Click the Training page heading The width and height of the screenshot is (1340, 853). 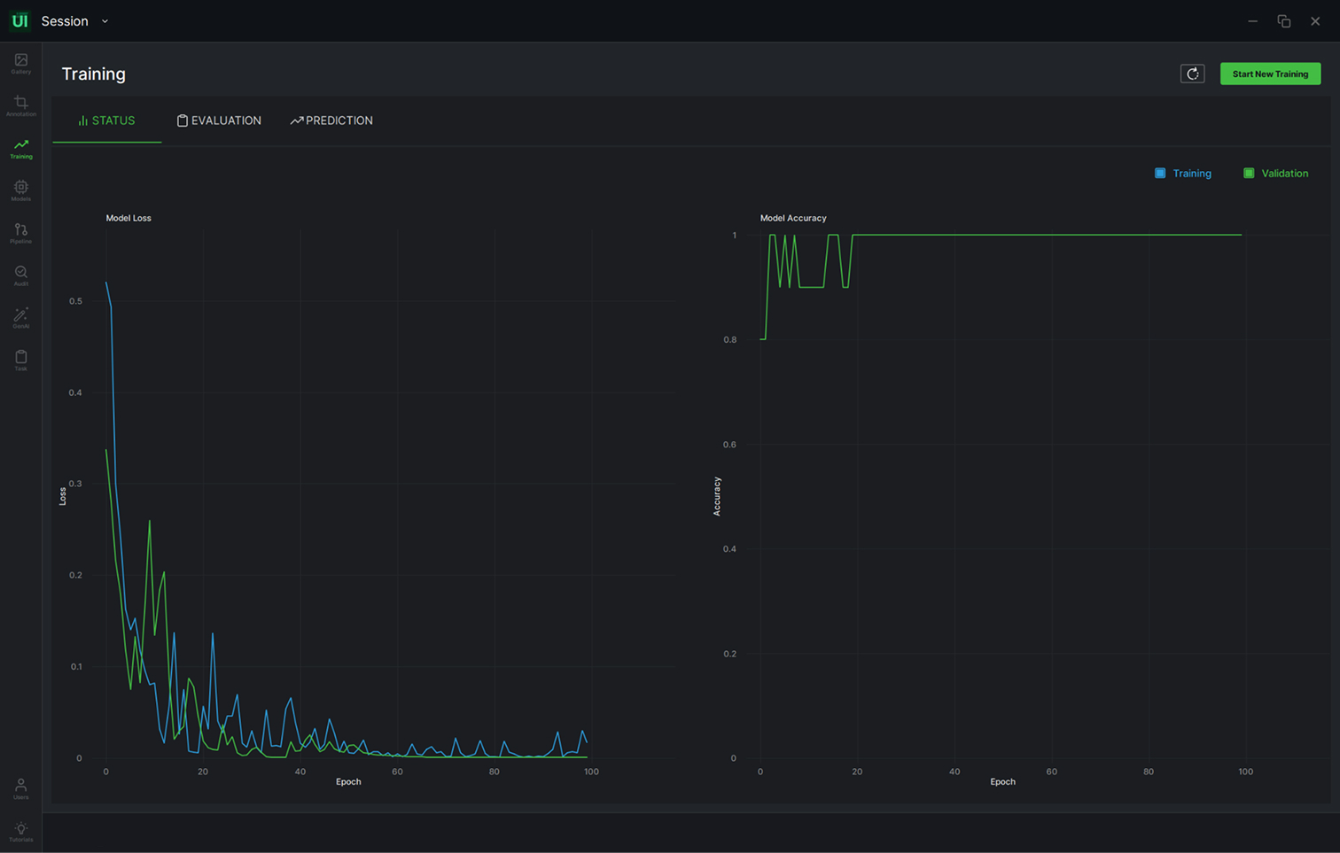tap(94, 74)
